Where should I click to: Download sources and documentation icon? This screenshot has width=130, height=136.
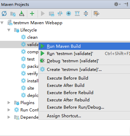click(x=22, y=13)
